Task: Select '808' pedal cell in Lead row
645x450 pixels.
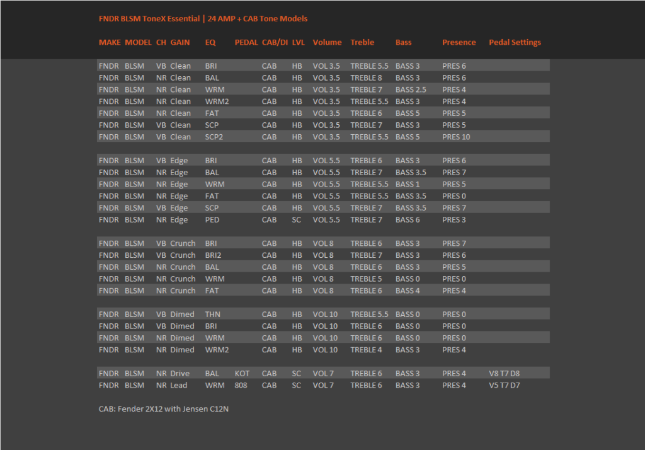Action: coord(241,386)
